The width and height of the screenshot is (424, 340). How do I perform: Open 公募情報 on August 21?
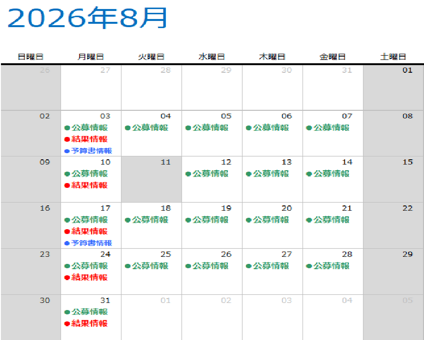[332, 220]
